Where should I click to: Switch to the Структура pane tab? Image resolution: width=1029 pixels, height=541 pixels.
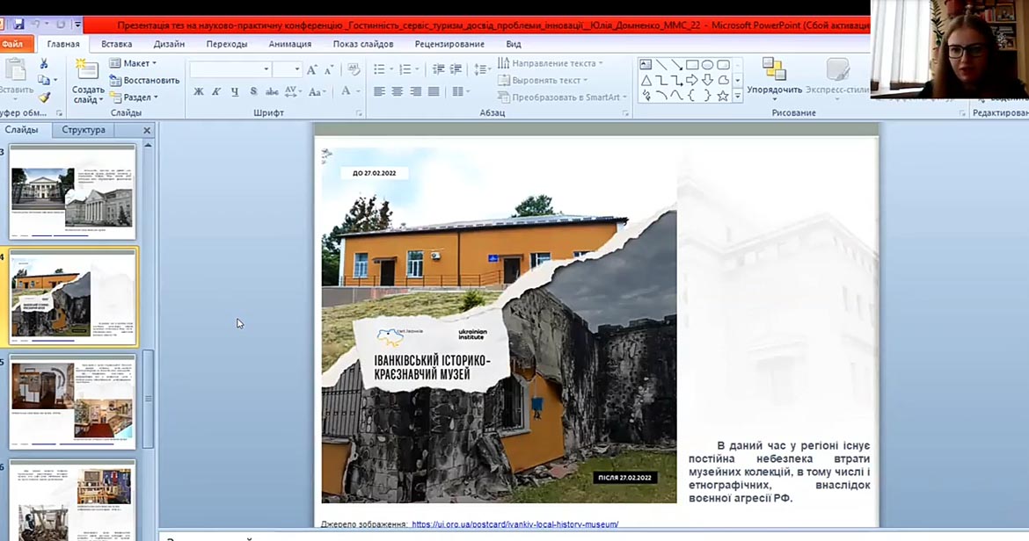84,130
